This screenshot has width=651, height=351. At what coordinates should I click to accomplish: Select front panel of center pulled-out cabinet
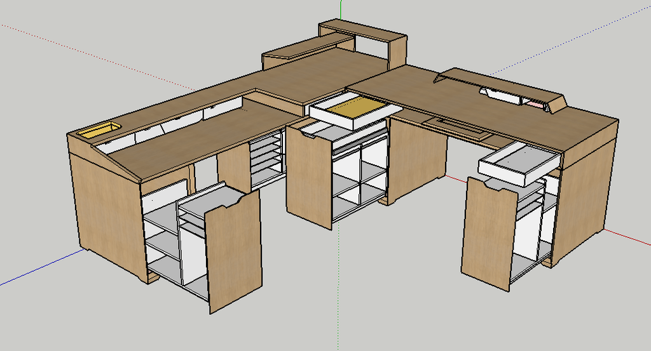[x=309, y=177]
